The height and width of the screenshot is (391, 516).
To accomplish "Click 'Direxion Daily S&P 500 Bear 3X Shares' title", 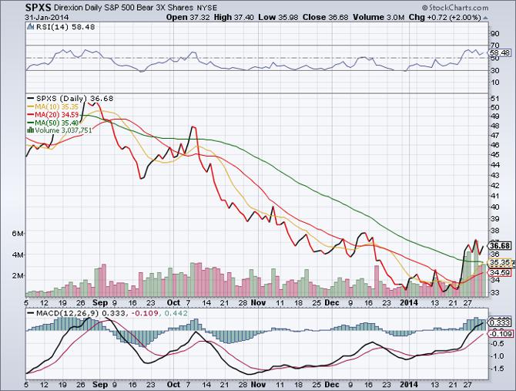I will click(x=123, y=7).
